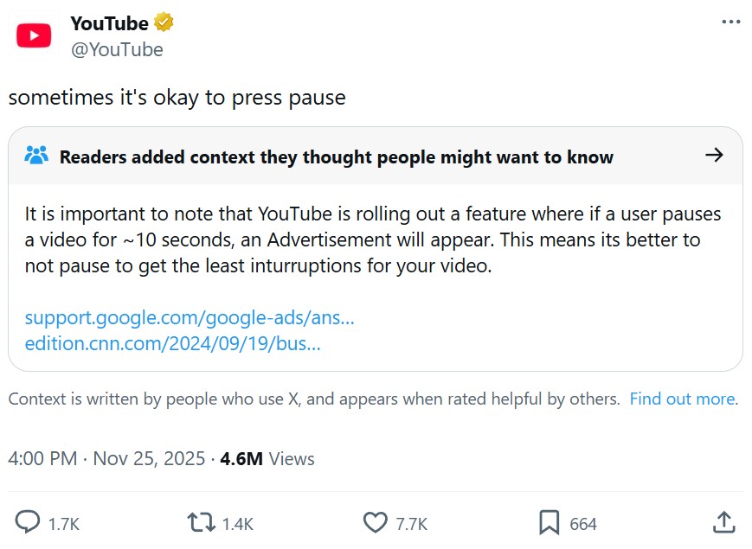
Task: Visit the @YouTube handle link
Action: click(x=119, y=50)
